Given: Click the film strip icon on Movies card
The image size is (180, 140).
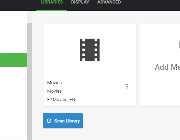Looking at the screenshot, I should tap(90, 50).
